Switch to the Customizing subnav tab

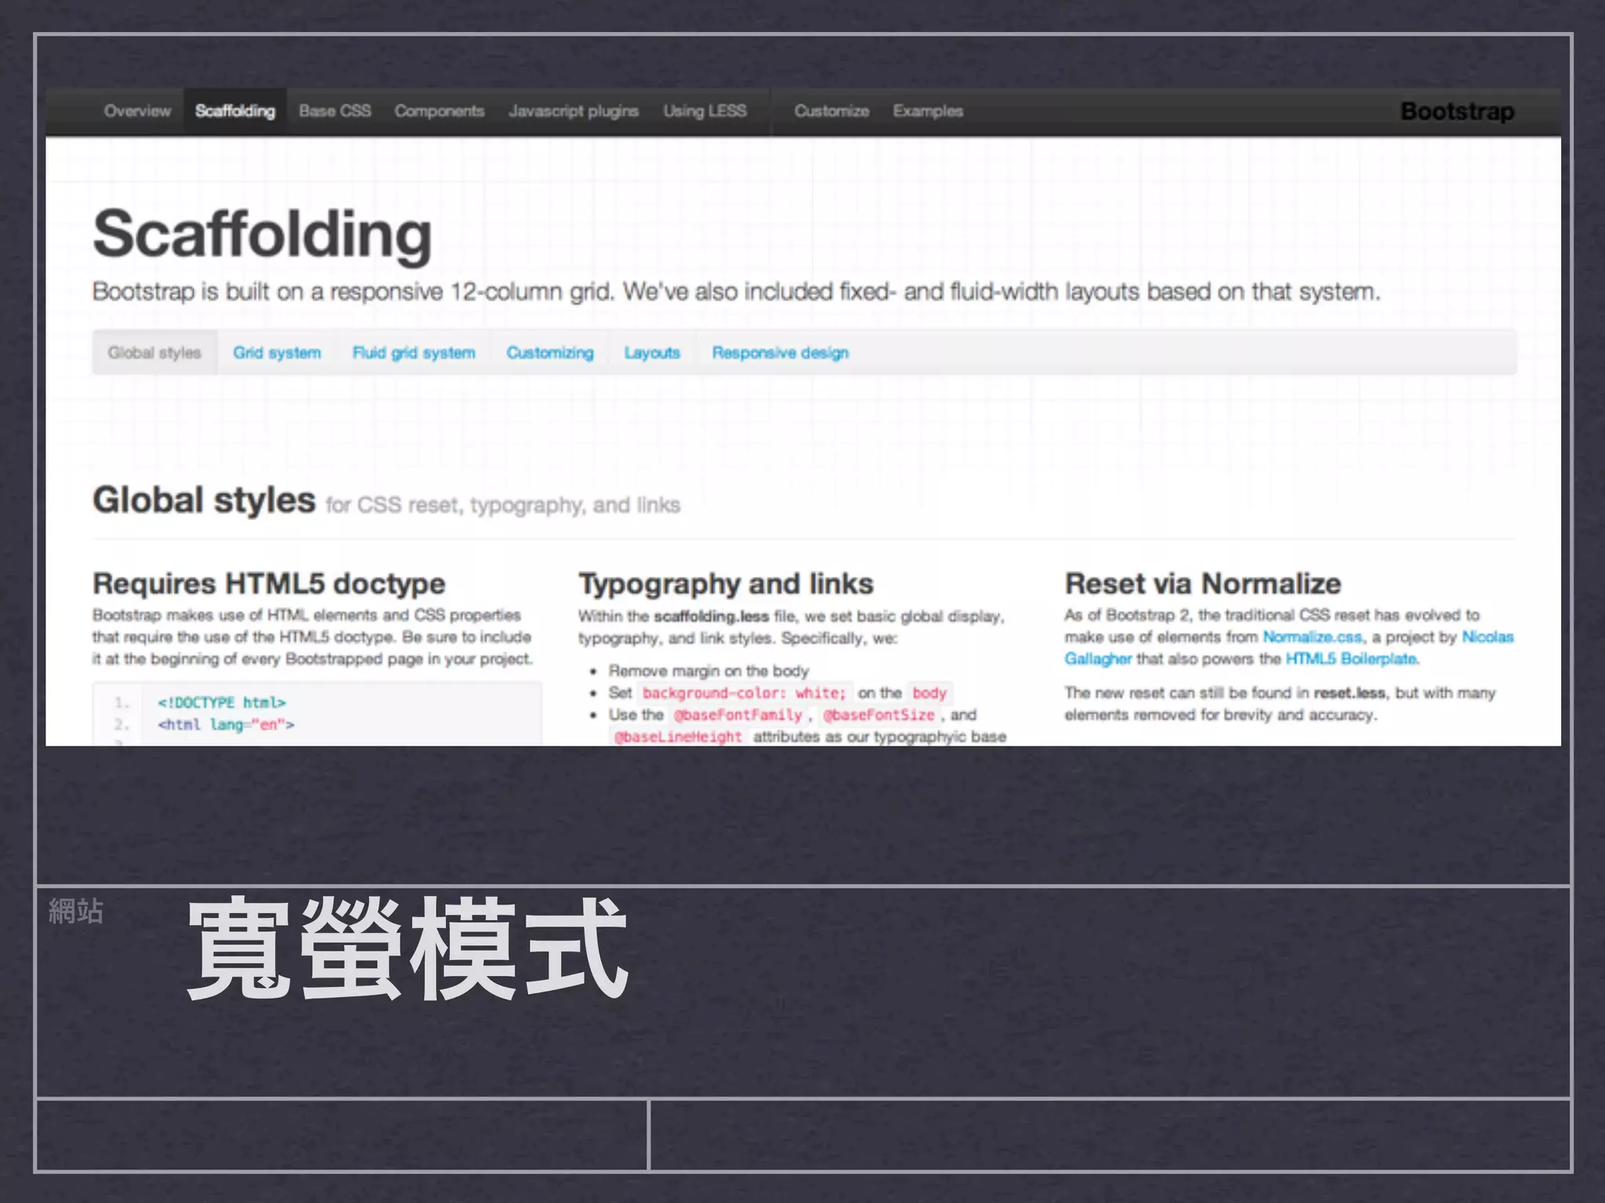tap(549, 353)
